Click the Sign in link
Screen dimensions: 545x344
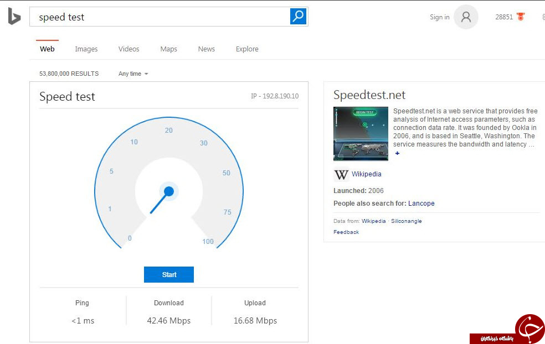click(x=440, y=17)
